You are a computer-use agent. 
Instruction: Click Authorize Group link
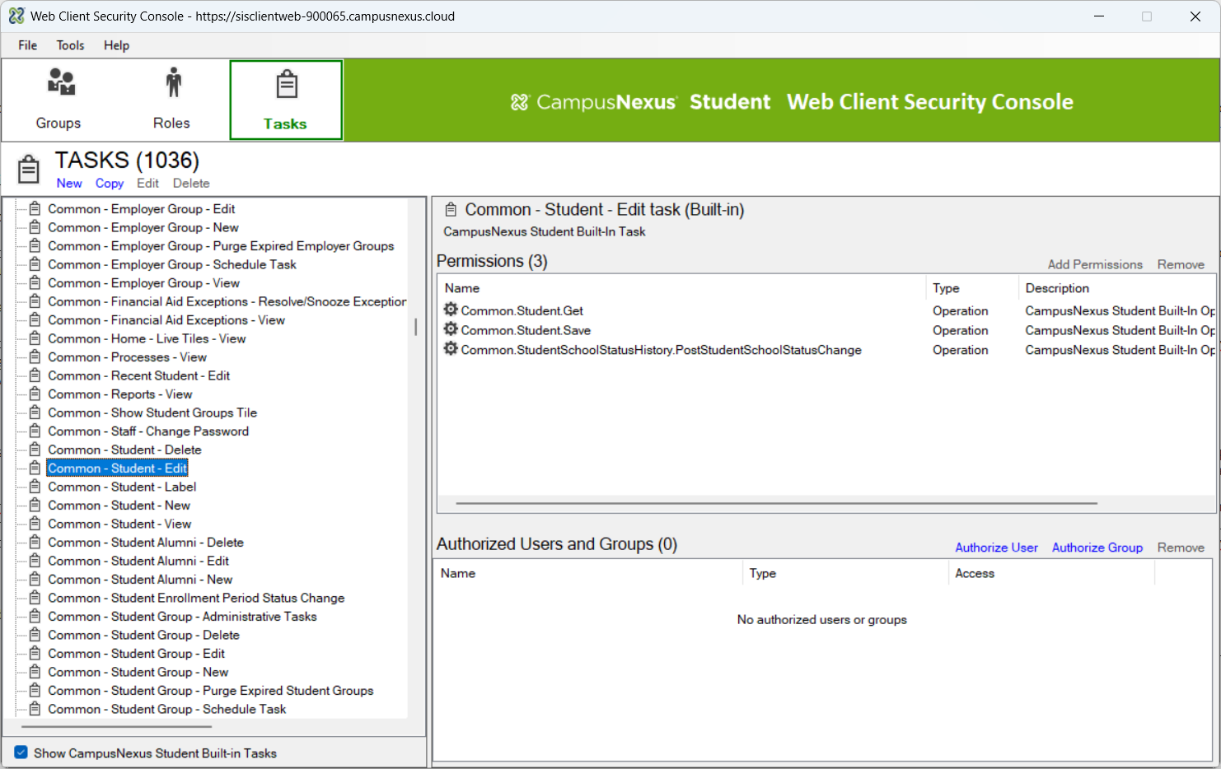1097,548
